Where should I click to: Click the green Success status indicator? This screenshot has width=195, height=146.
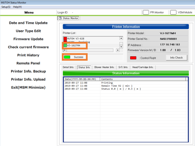[x=67, y=57]
